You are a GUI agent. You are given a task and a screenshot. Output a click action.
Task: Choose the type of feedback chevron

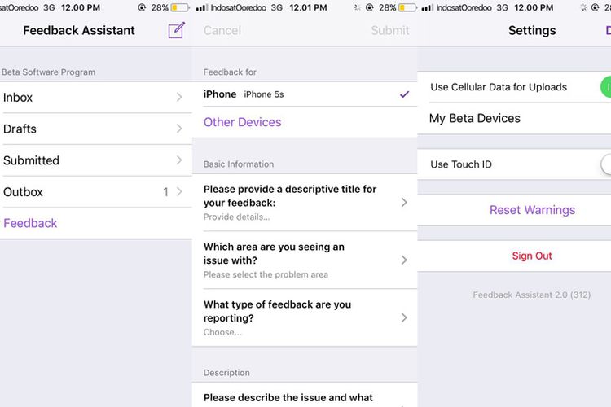click(x=404, y=317)
